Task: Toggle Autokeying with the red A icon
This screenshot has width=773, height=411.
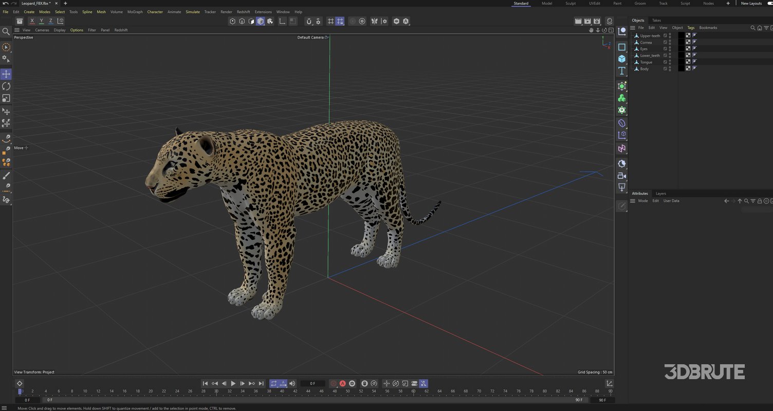Action: 342,383
